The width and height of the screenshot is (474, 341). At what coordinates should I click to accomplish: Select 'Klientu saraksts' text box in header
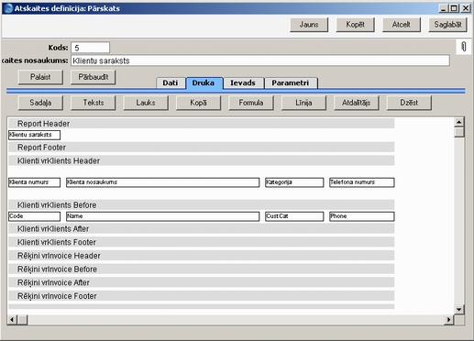tap(34, 135)
